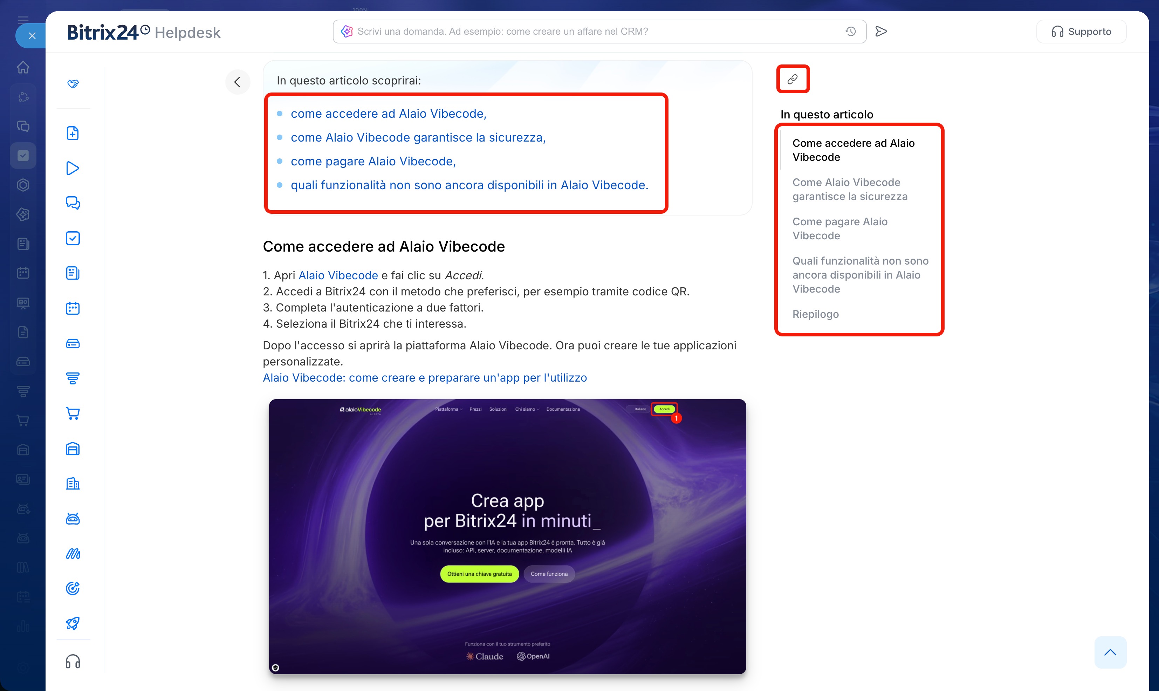The height and width of the screenshot is (691, 1159).
Task: Open the calendar section icon in the Helpdesk sidebar
Action: pyautogui.click(x=73, y=308)
